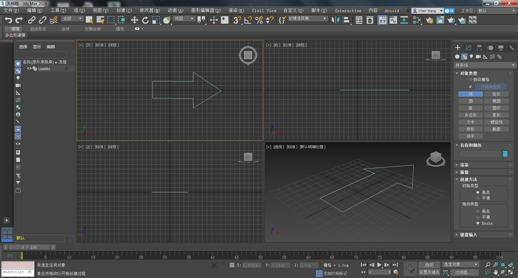Choose the Select and Move tool
The image size is (518, 278).
coord(134,20)
